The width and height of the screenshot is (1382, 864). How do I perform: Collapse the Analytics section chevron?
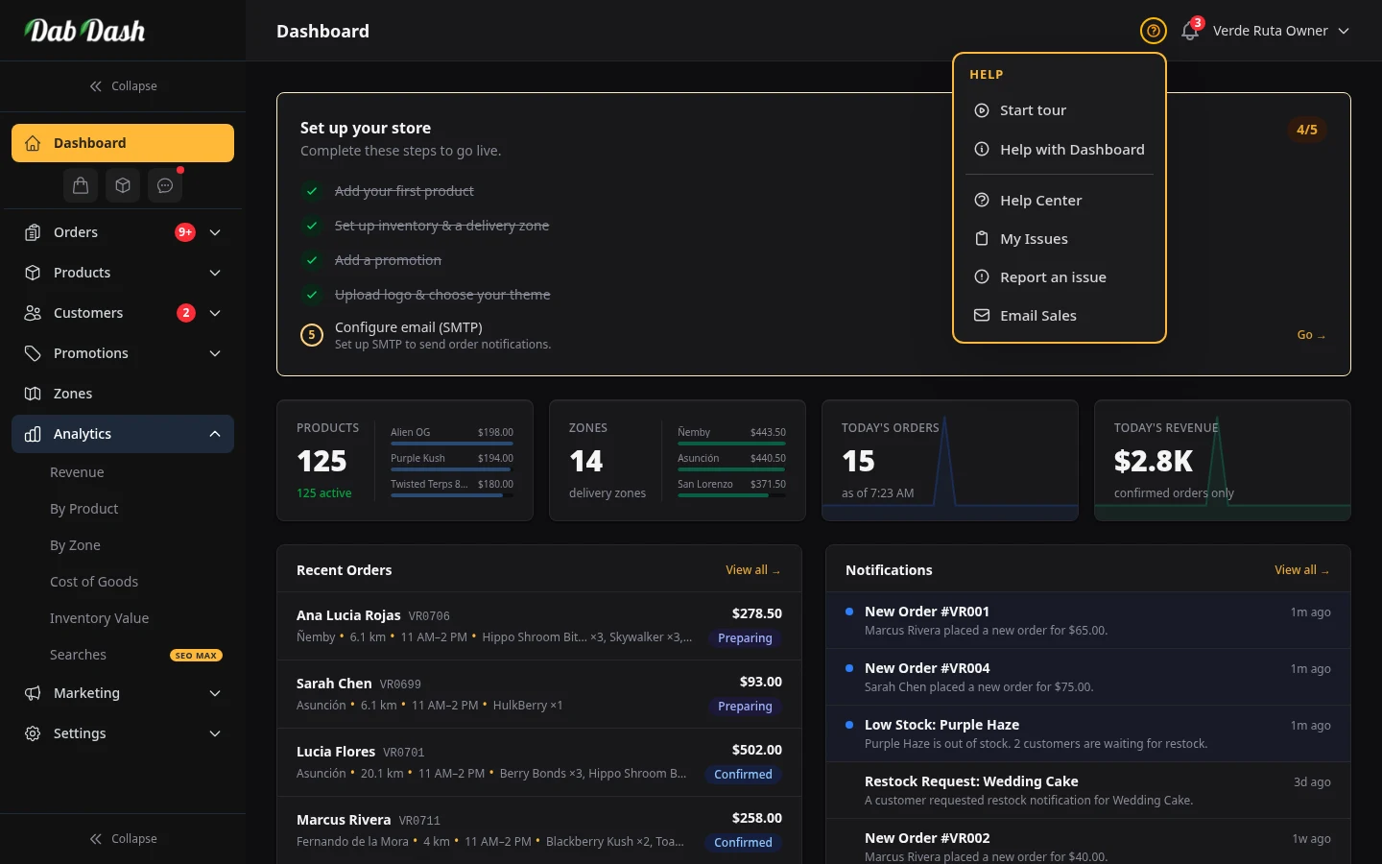click(215, 434)
